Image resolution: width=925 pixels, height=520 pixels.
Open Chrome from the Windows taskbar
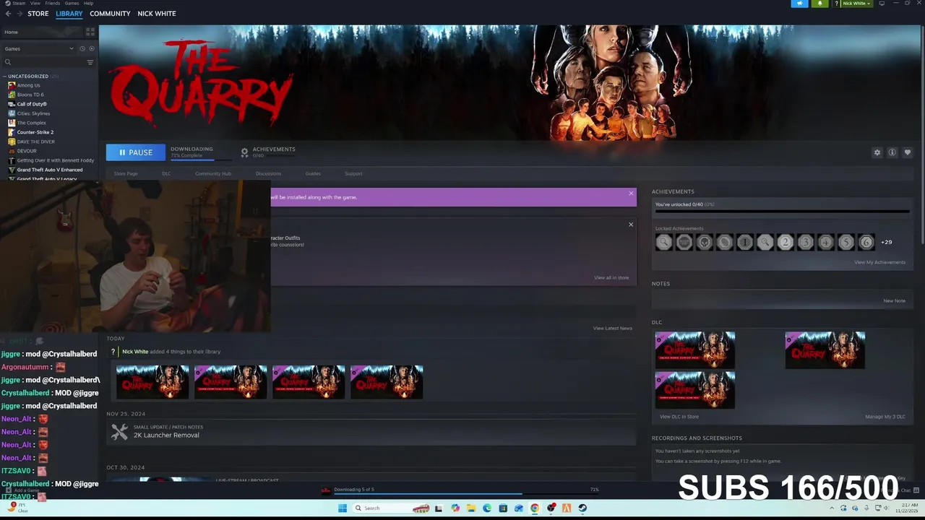[x=535, y=508]
